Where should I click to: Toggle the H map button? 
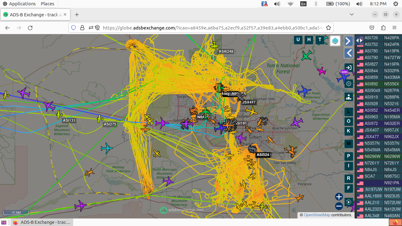309,40
